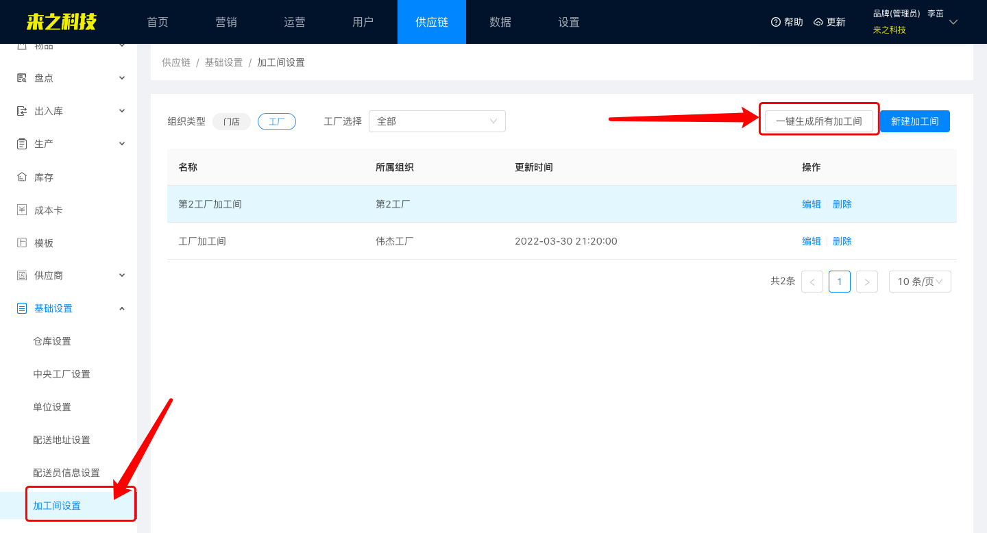Click the 所属组织 column header
This screenshot has height=533, width=987.
click(x=395, y=167)
